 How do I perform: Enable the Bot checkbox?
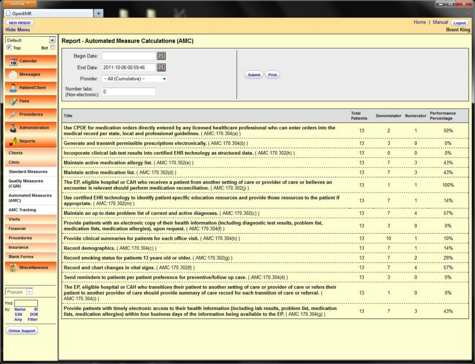tap(53, 48)
